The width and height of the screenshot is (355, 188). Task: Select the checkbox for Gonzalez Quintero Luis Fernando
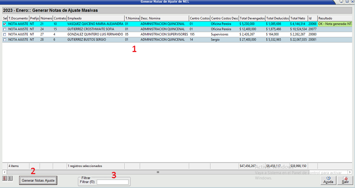(4, 34)
